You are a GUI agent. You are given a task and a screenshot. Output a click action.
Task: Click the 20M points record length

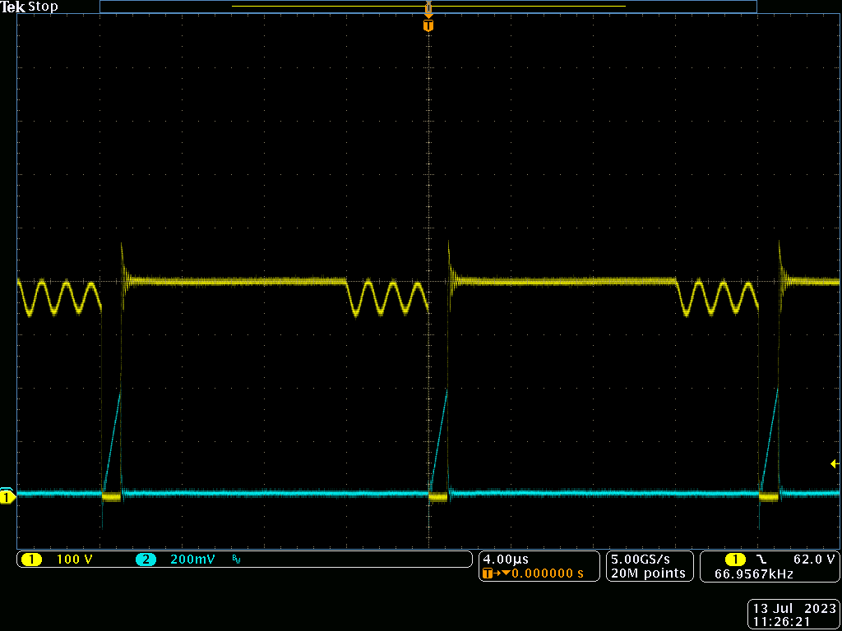coord(647,573)
